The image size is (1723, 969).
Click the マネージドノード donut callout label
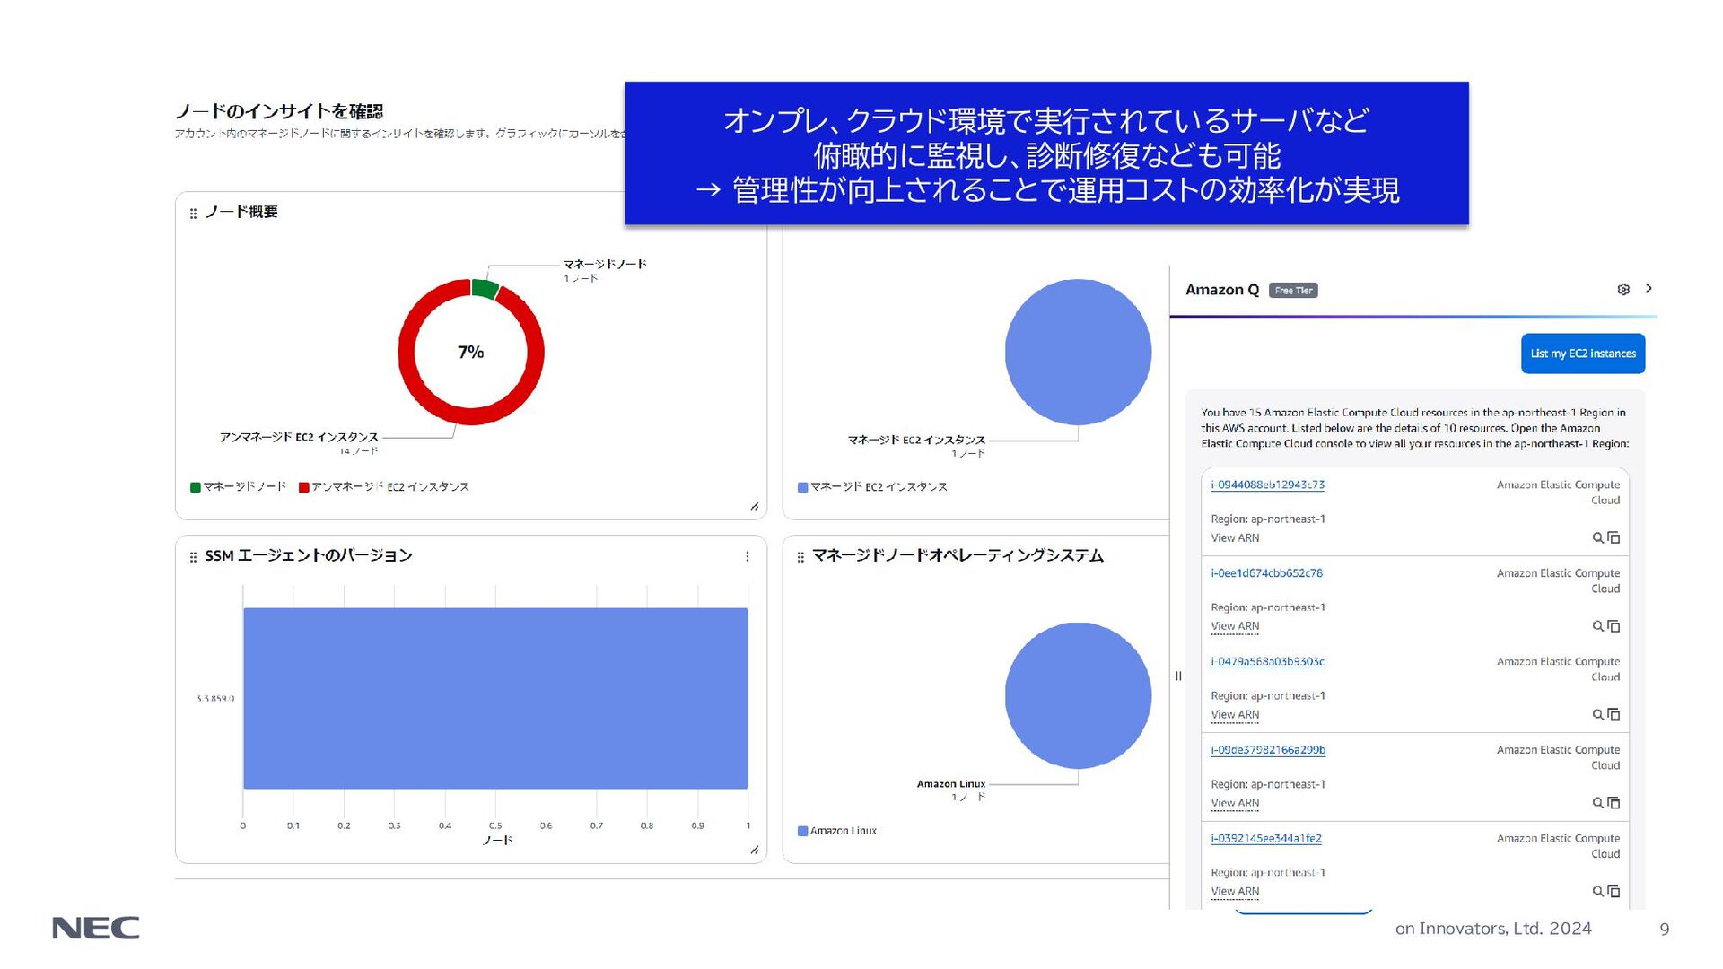tap(605, 264)
